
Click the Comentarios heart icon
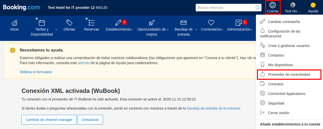tap(211, 23)
